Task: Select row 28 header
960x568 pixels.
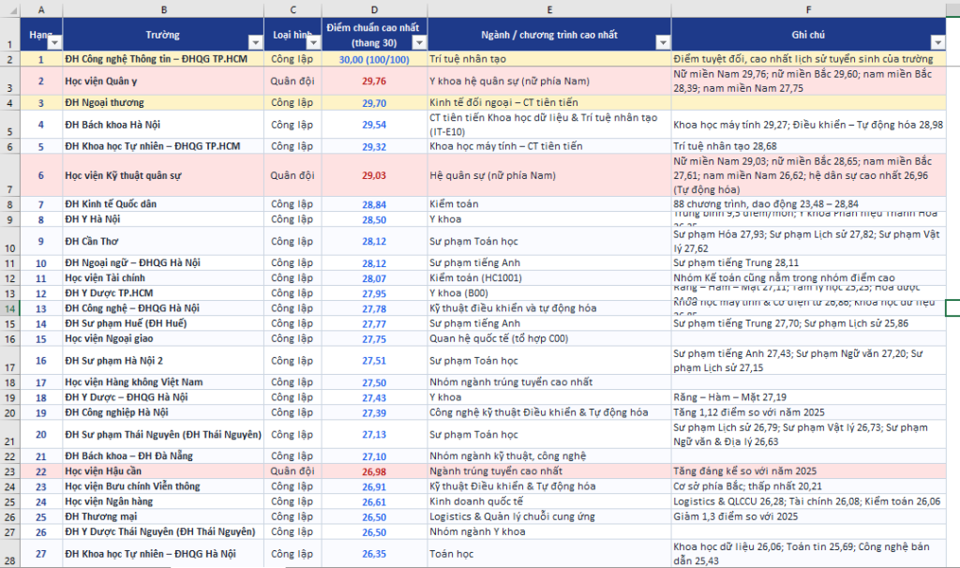Action: pos(9,553)
